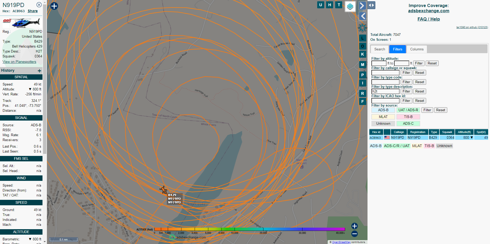Sort table by Altitude(ft) column
Screen dimensions: 490x244
[x=464, y=132]
